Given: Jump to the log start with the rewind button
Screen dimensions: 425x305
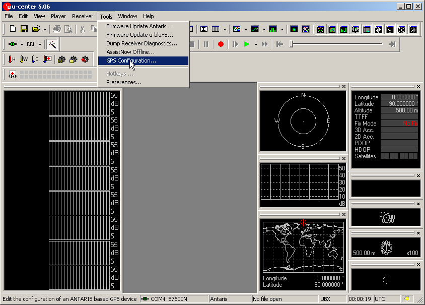Looking at the screenshot, I should coord(279,44).
